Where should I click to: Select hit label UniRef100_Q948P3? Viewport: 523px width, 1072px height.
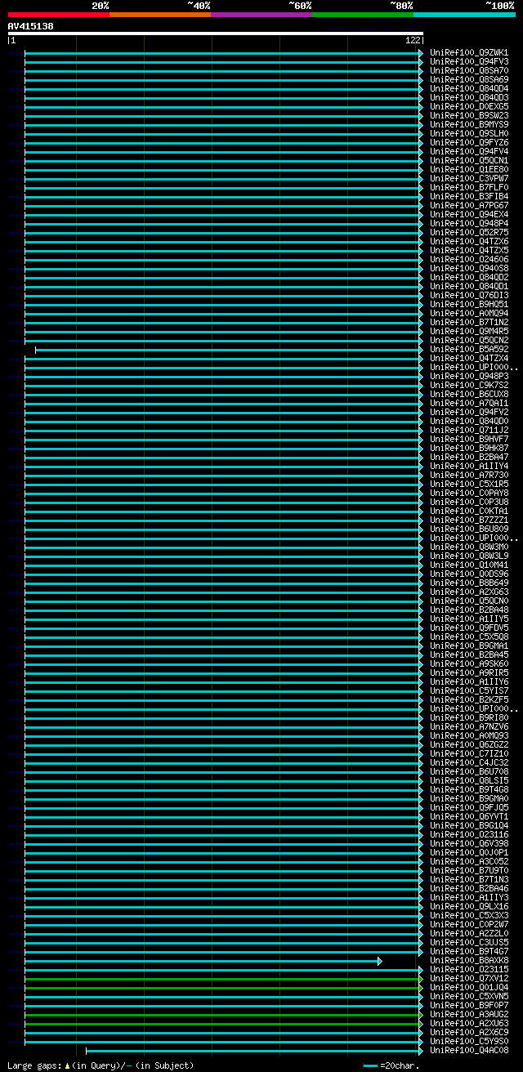pyautogui.click(x=469, y=377)
